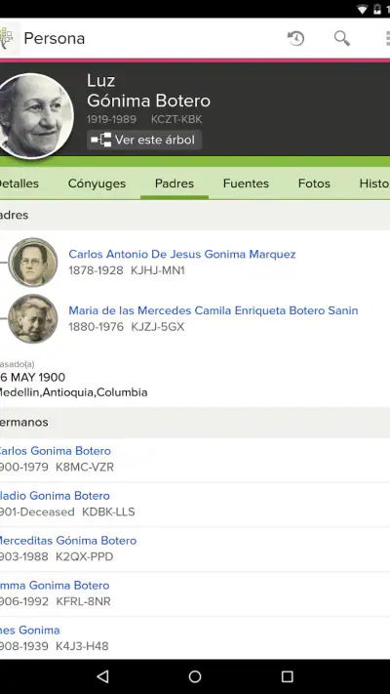This screenshot has width=390, height=694.
Task: Tap the marriage date 16 MAY 1900
Action: (32, 377)
